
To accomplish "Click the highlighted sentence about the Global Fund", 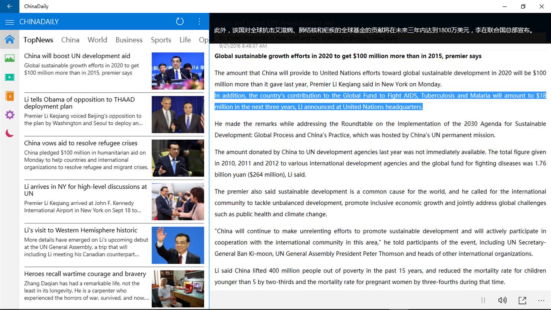I will tap(380, 101).
